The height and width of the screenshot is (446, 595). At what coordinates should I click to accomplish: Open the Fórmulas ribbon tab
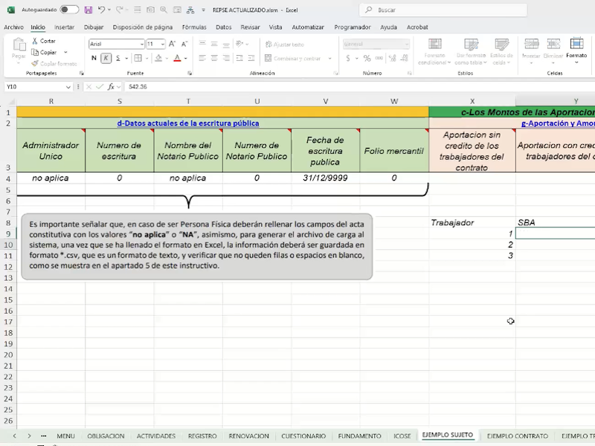coord(194,27)
